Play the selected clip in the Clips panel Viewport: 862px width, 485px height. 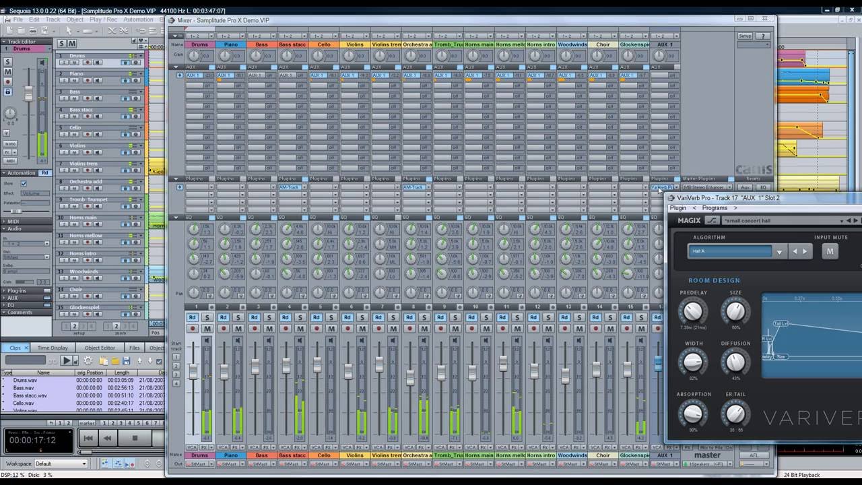pyautogui.click(x=67, y=361)
